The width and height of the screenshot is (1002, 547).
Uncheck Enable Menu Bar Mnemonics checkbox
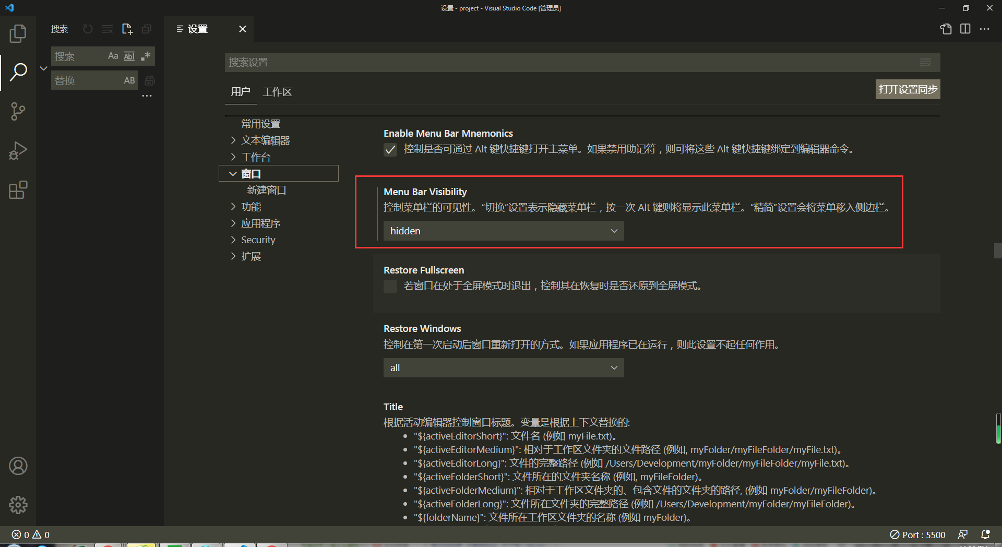click(x=390, y=150)
